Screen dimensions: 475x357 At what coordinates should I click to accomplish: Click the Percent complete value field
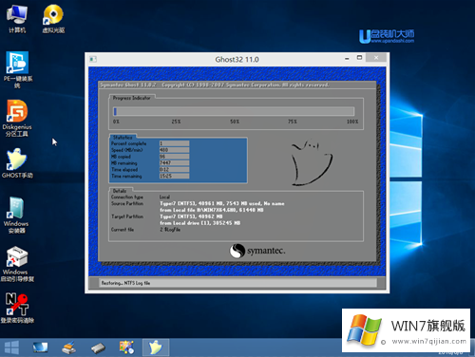174,143
